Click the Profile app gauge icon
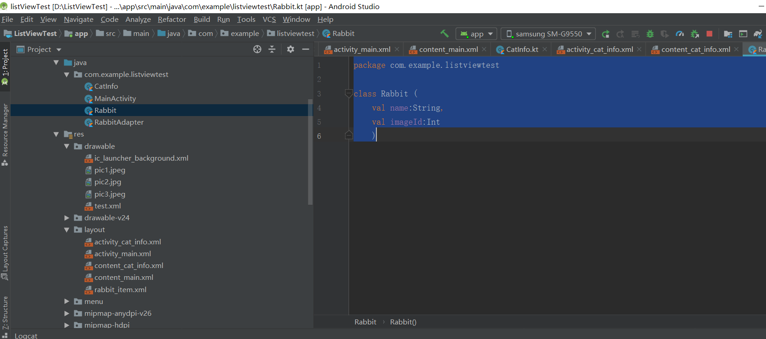The image size is (766, 339). tap(680, 34)
